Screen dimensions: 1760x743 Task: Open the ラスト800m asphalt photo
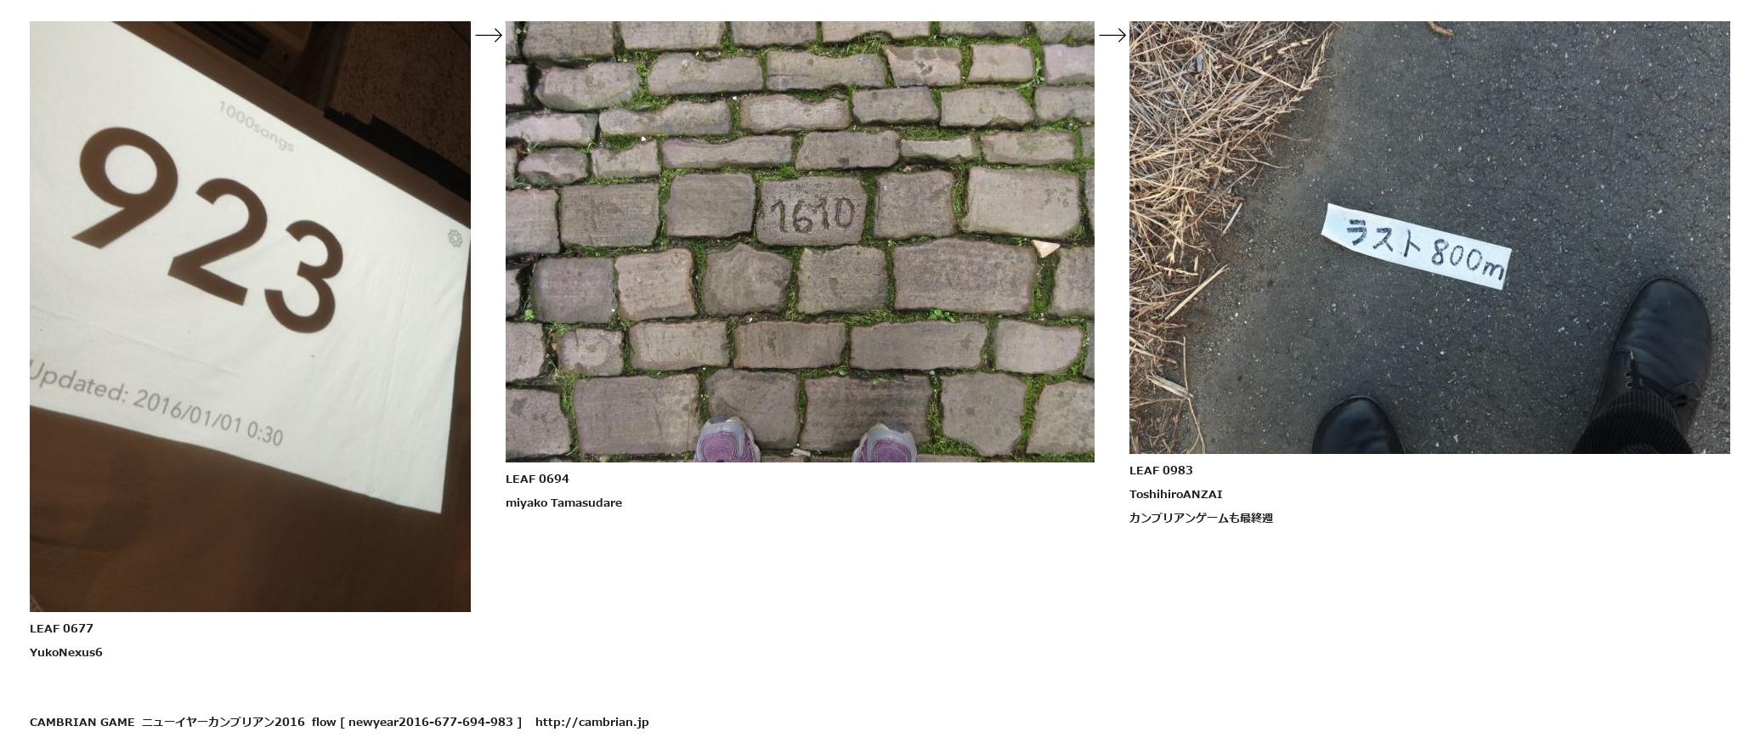pos(1429,237)
